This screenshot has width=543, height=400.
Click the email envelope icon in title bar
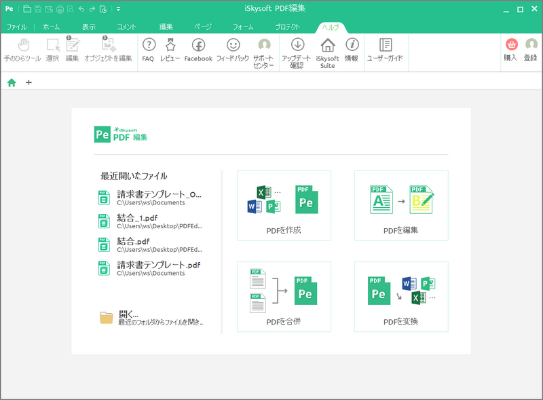tap(49, 9)
